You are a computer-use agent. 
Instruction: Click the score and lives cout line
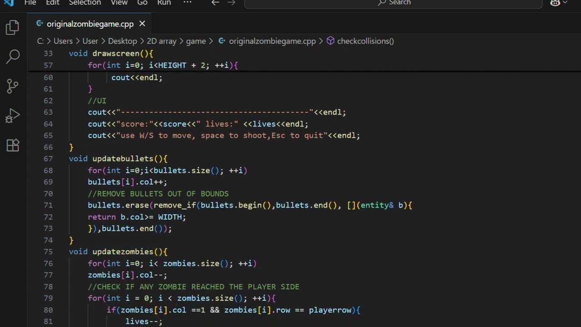[x=198, y=124]
